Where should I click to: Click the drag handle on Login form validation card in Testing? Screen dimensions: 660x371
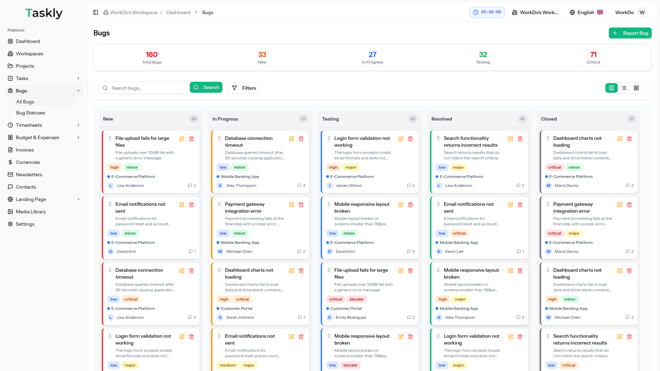(x=329, y=138)
